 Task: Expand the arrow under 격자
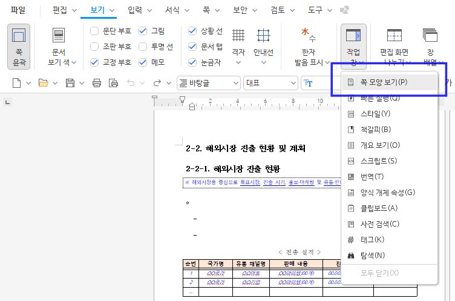238,62
